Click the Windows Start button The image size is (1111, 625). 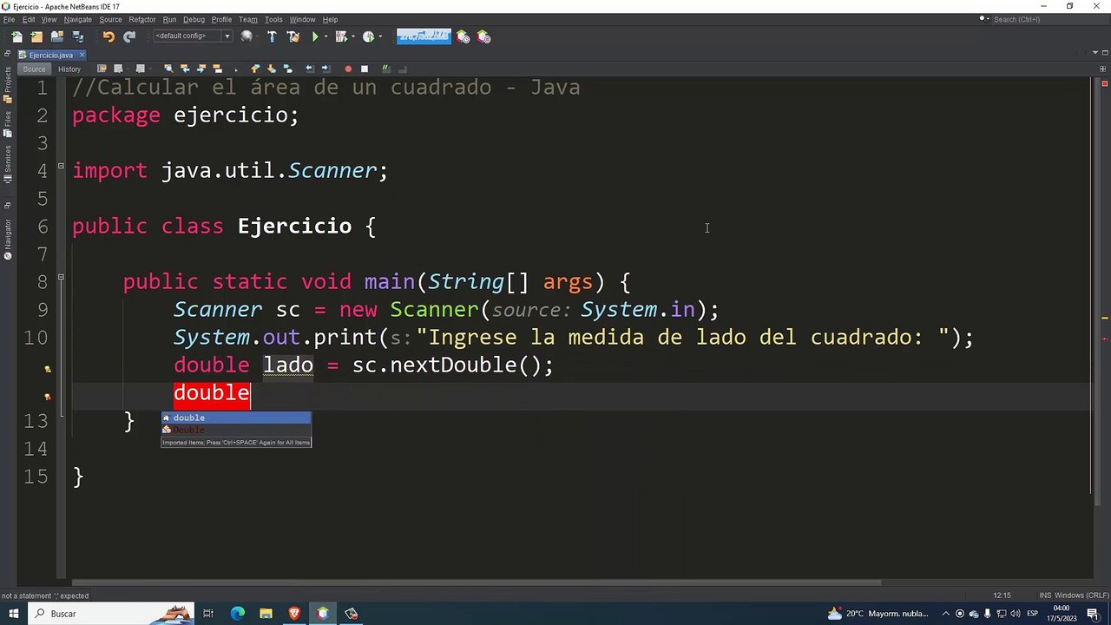click(x=14, y=614)
